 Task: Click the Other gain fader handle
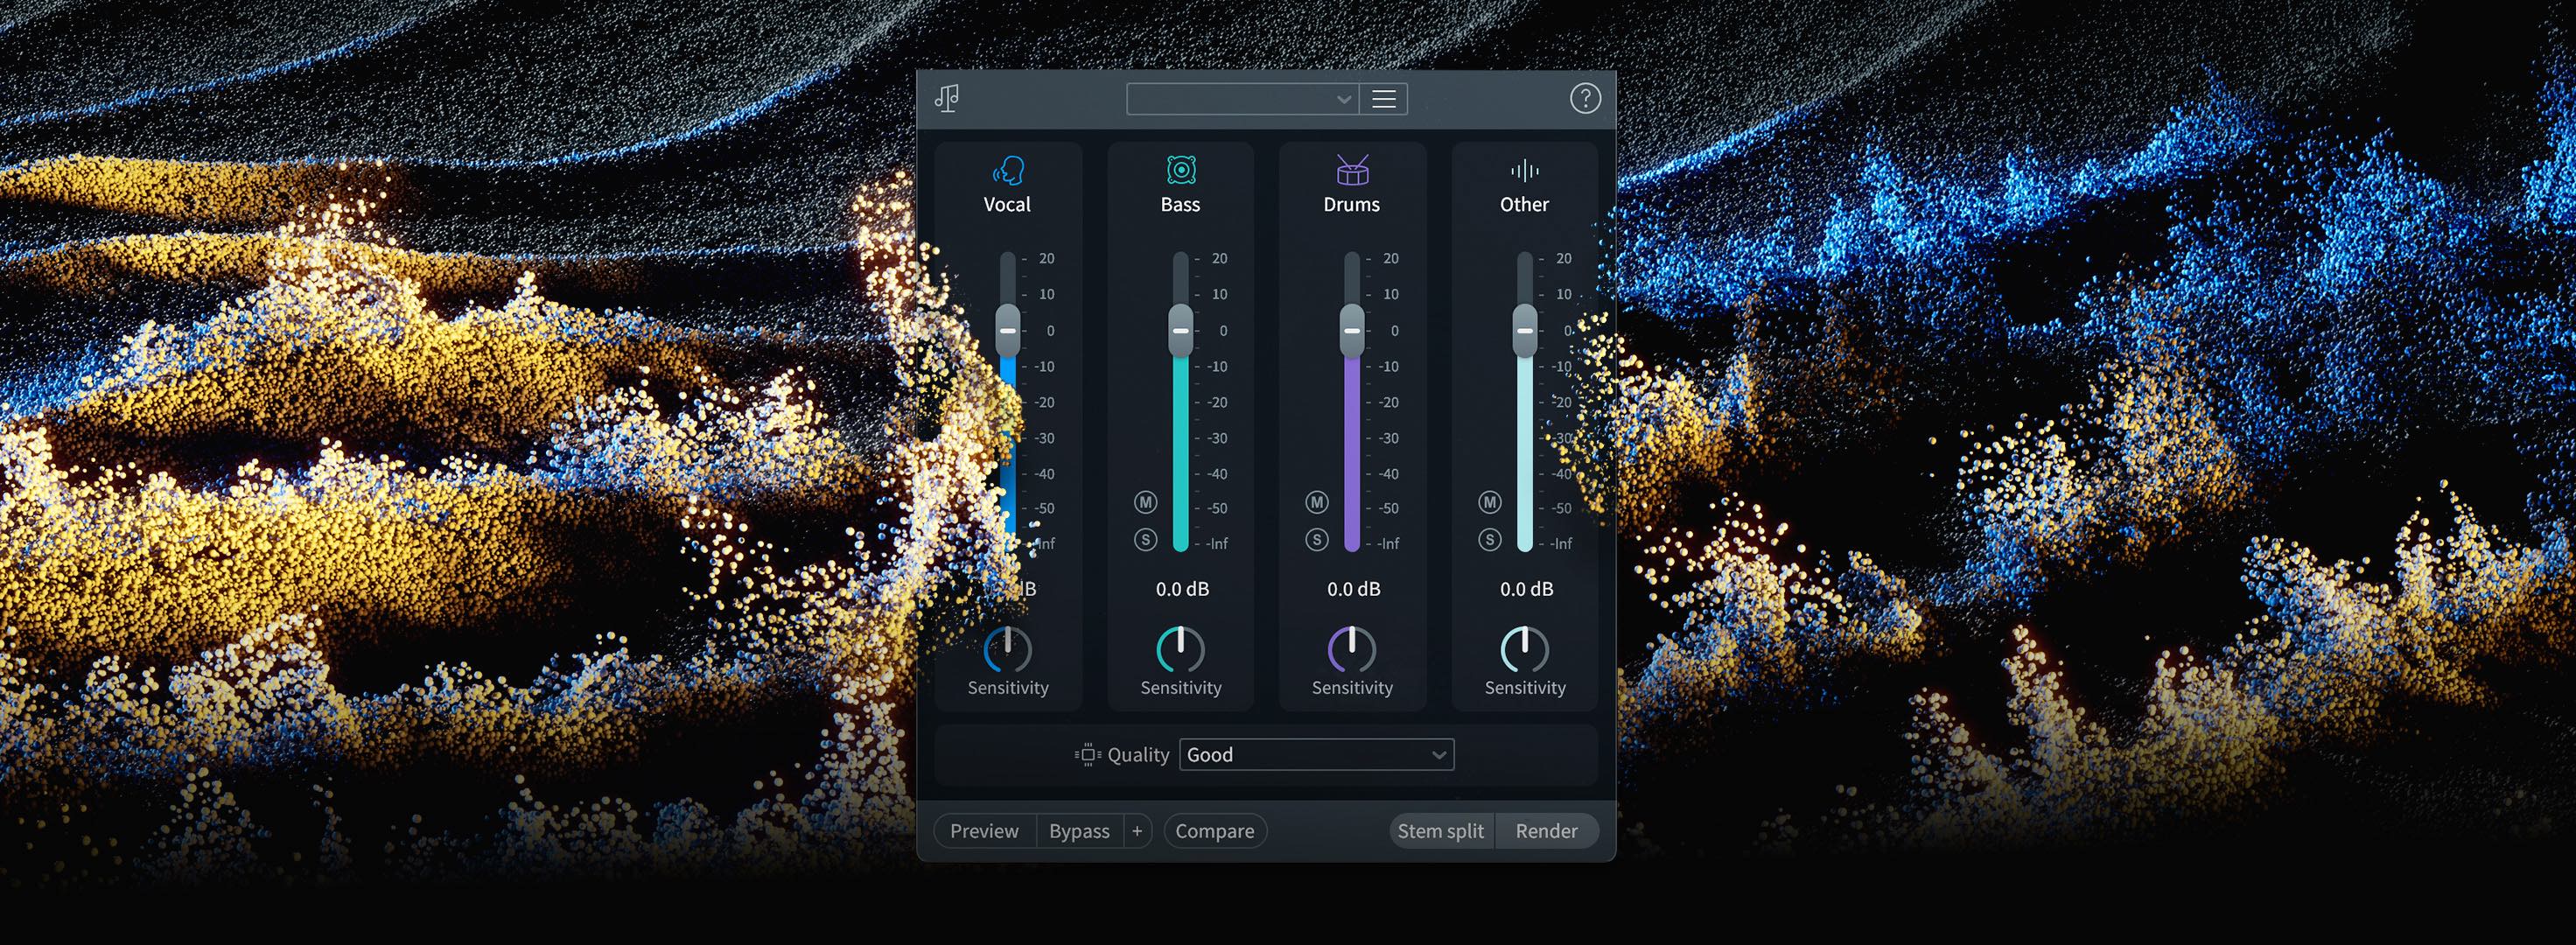click(1525, 330)
